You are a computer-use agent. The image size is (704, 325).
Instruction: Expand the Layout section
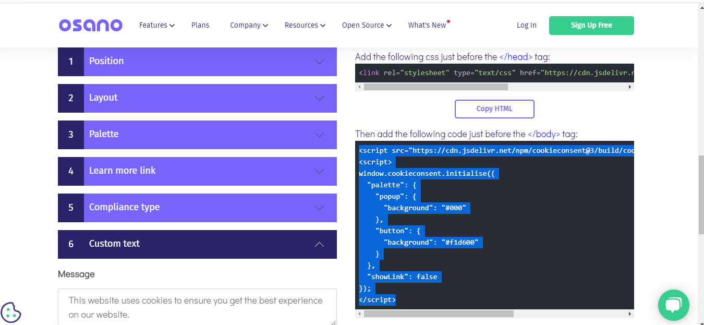tap(197, 98)
